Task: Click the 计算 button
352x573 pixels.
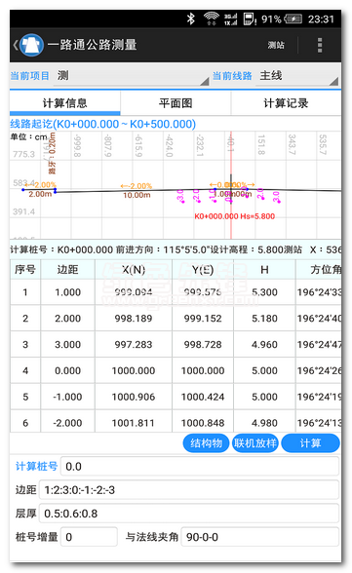Action: click(x=310, y=443)
